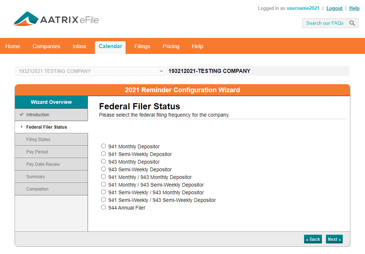Click the Home navigation tab

[13, 46]
